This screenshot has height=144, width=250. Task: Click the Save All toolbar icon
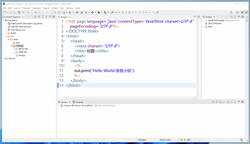(x=14, y=12)
